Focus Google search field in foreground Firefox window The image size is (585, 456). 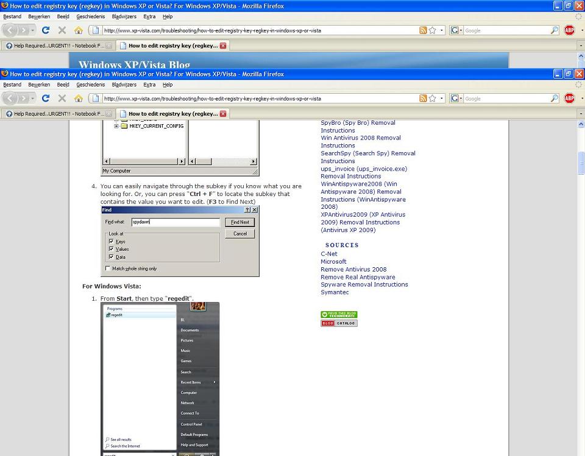click(x=506, y=99)
